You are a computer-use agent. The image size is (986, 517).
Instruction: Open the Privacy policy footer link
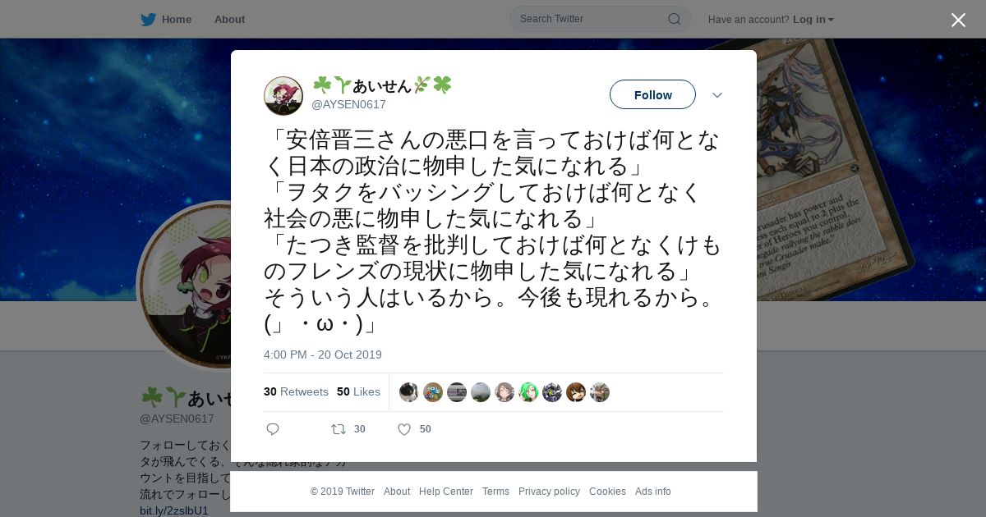point(549,492)
